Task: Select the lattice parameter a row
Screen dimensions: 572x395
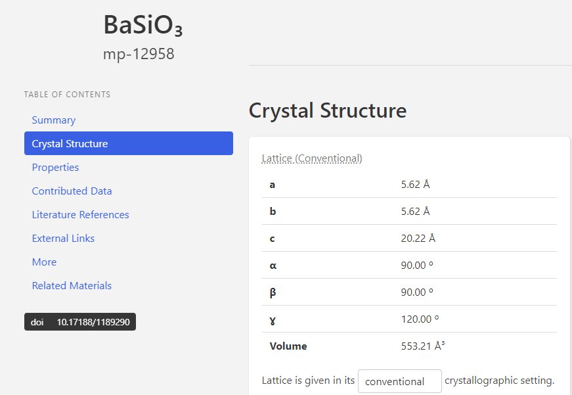Action: (409, 185)
